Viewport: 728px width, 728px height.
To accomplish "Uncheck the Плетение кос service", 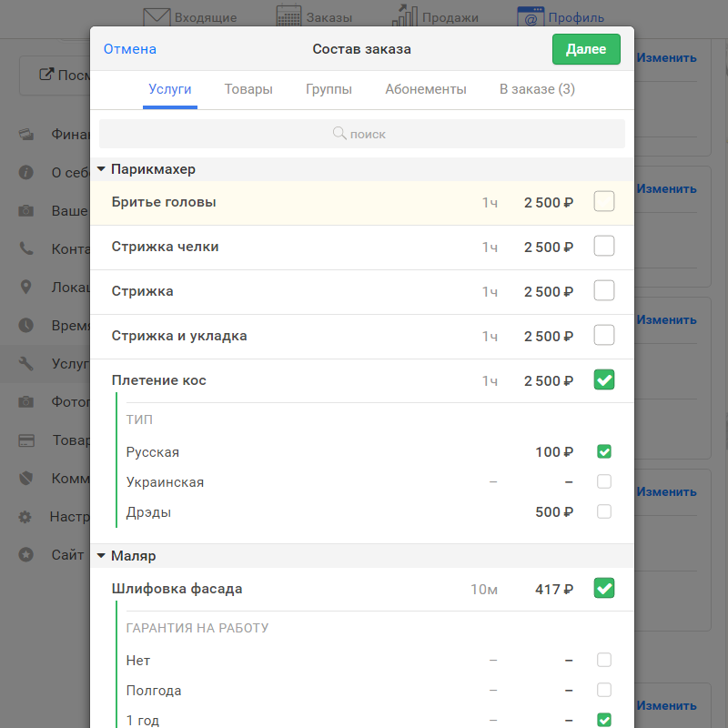I will [x=604, y=379].
